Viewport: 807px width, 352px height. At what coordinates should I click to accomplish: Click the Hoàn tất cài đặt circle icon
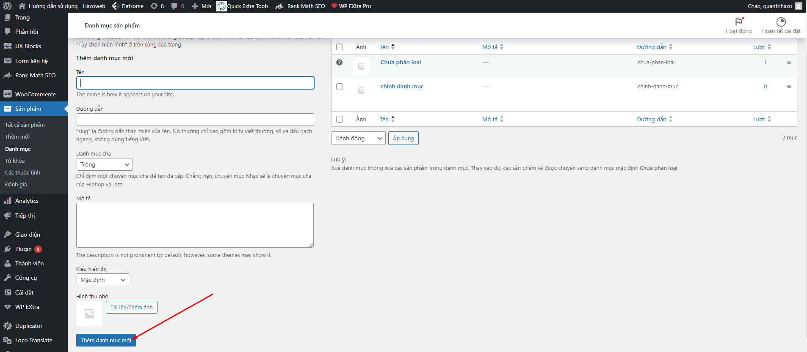[x=781, y=22]
